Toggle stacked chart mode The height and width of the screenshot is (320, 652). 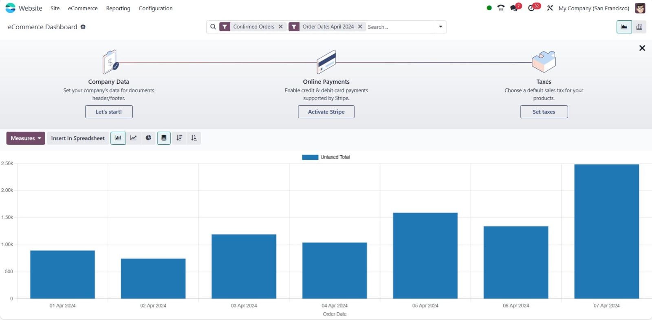[x=164, y=138]
